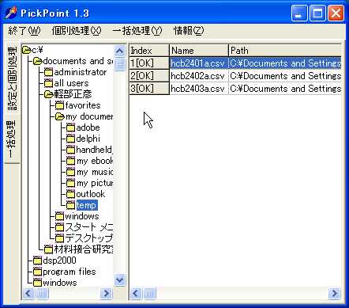The height and width of the screenshot is (308, 349).
Task: Click the Path cell of hcb2402a.csv
Action: (x=285, y=76)
